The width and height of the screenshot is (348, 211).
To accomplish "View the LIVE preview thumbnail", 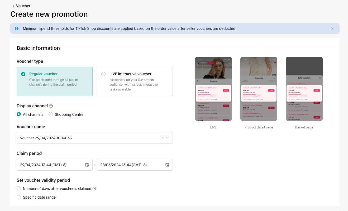I will (213, 89).
